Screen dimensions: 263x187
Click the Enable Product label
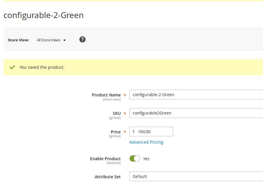[x=105, y=159]
